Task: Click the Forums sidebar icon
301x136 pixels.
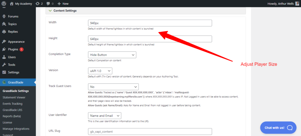Action: 4,16
